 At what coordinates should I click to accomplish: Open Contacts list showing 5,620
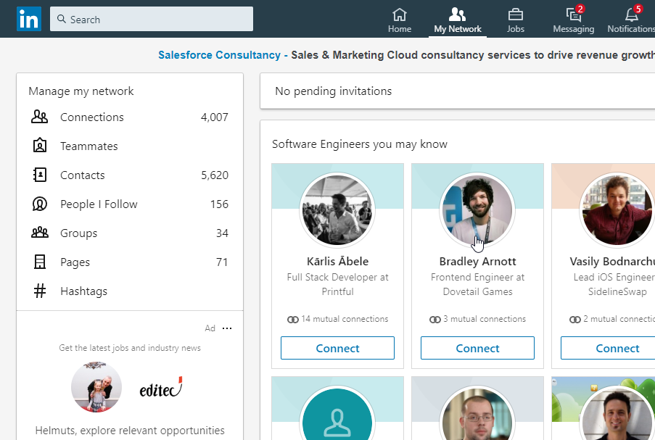[x=82, y=175]
